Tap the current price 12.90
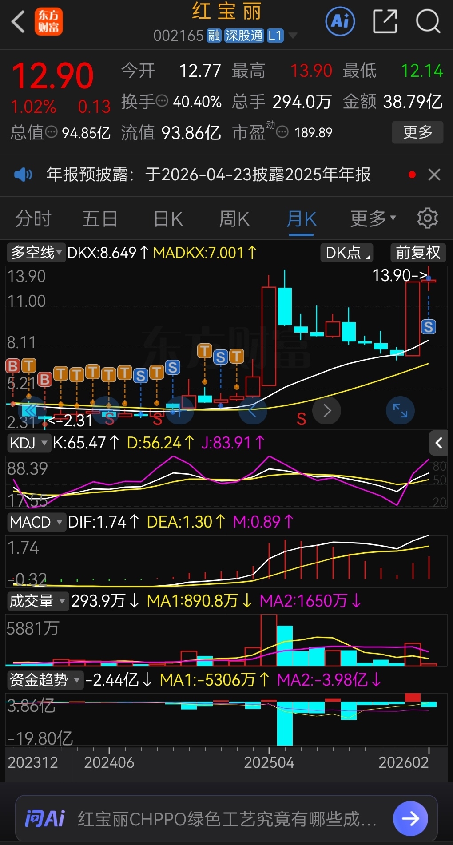 pos(52,76)
